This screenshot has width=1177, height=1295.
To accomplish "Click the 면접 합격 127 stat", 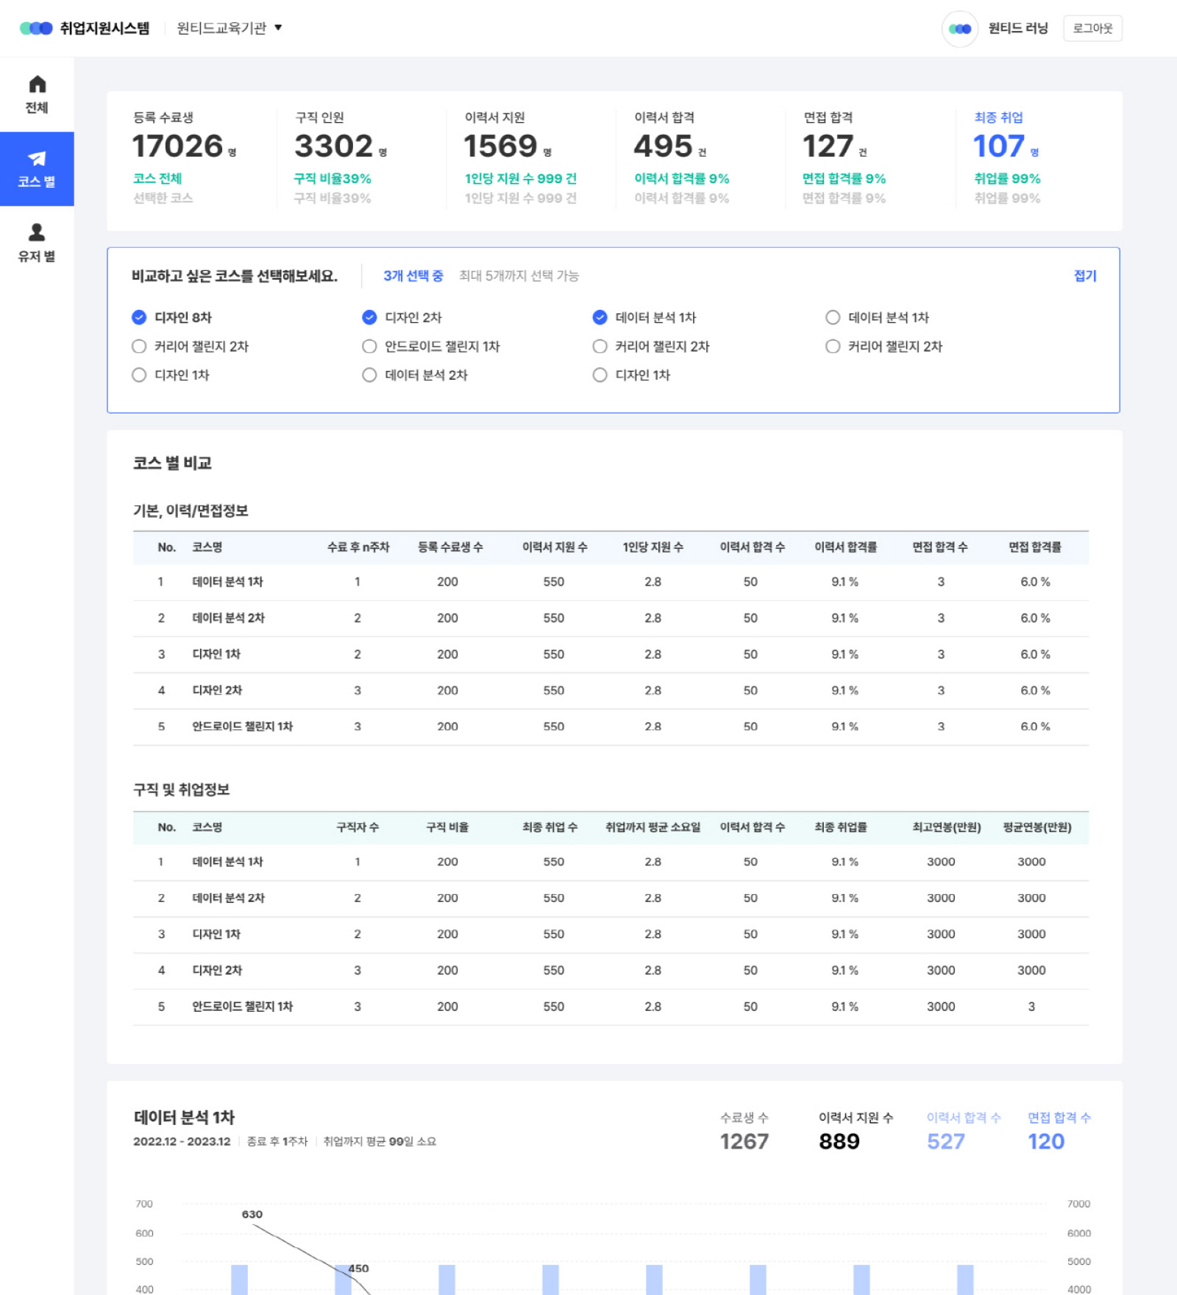I will 835,146.
